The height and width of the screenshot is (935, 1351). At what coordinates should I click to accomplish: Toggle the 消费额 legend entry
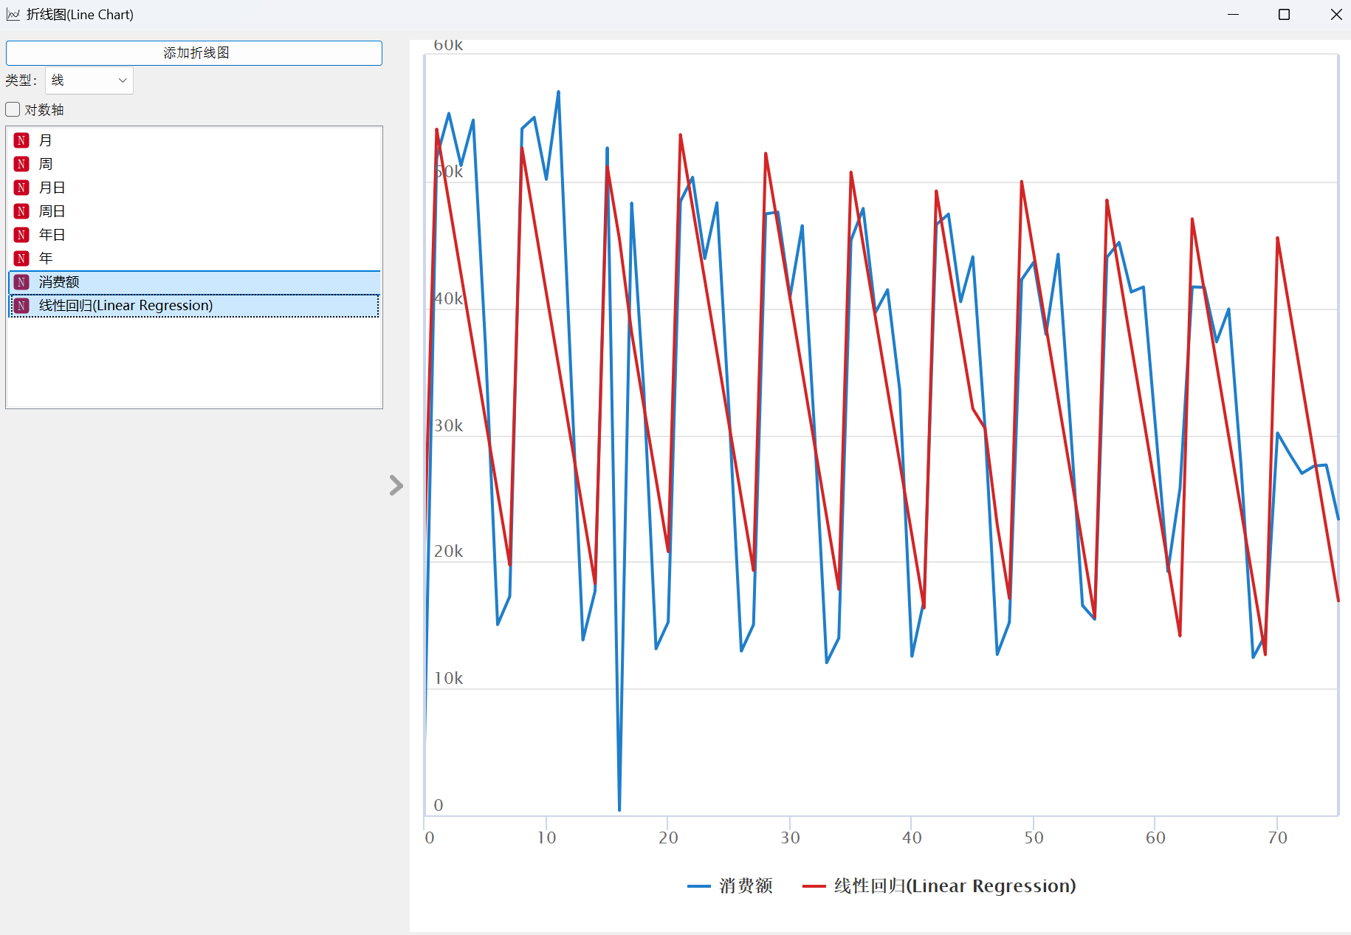[x=730, y=886]
